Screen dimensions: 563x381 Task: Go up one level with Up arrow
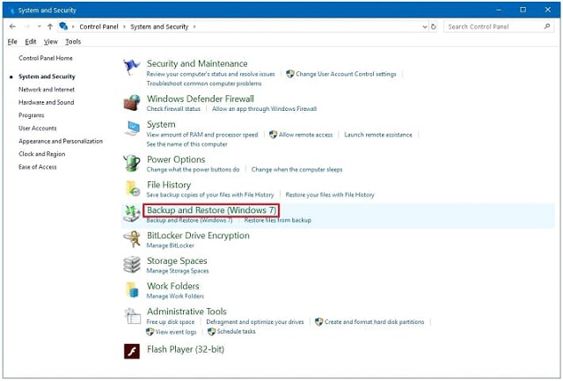pos(50,26)
